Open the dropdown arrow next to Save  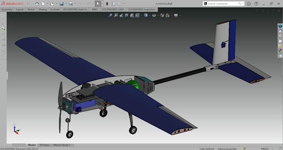66,4
